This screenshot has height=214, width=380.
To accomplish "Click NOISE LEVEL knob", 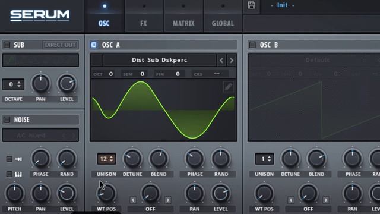I will (x=66, y=193).
